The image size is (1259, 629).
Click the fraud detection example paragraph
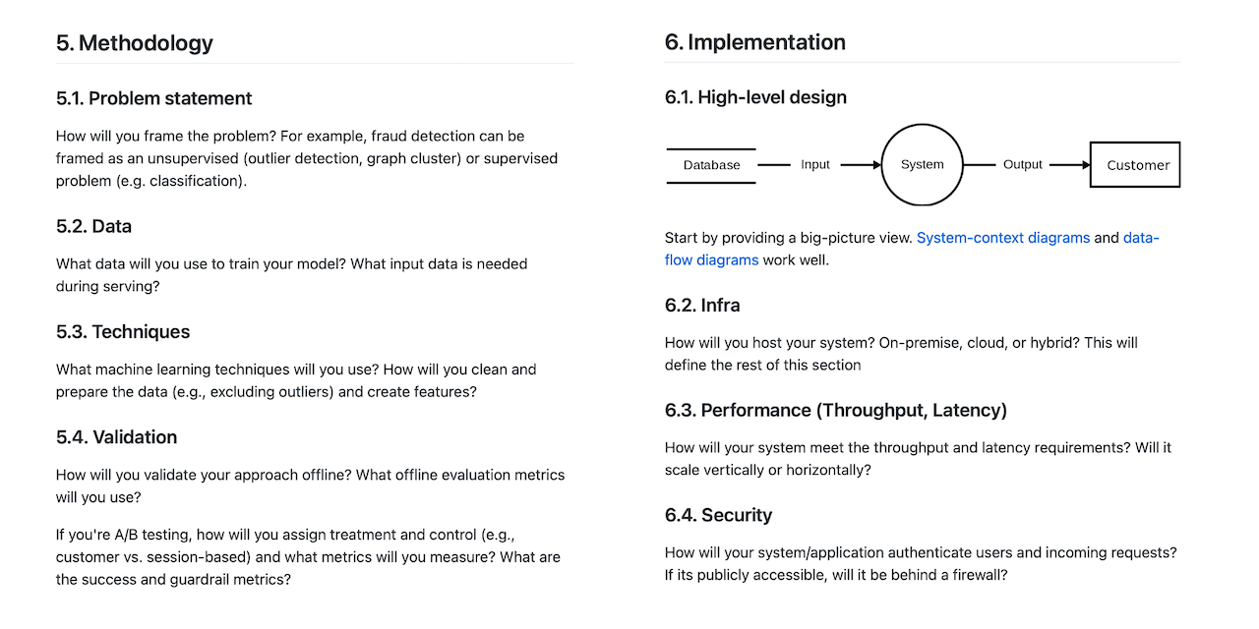click(306, 158)
